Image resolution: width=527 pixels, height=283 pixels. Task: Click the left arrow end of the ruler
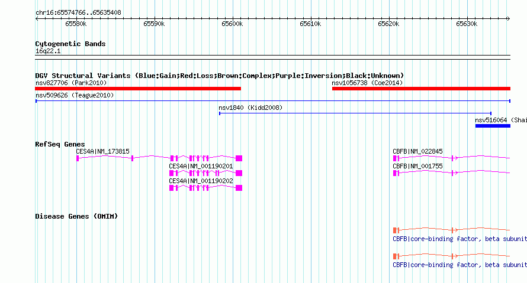[x=37, y=19]
